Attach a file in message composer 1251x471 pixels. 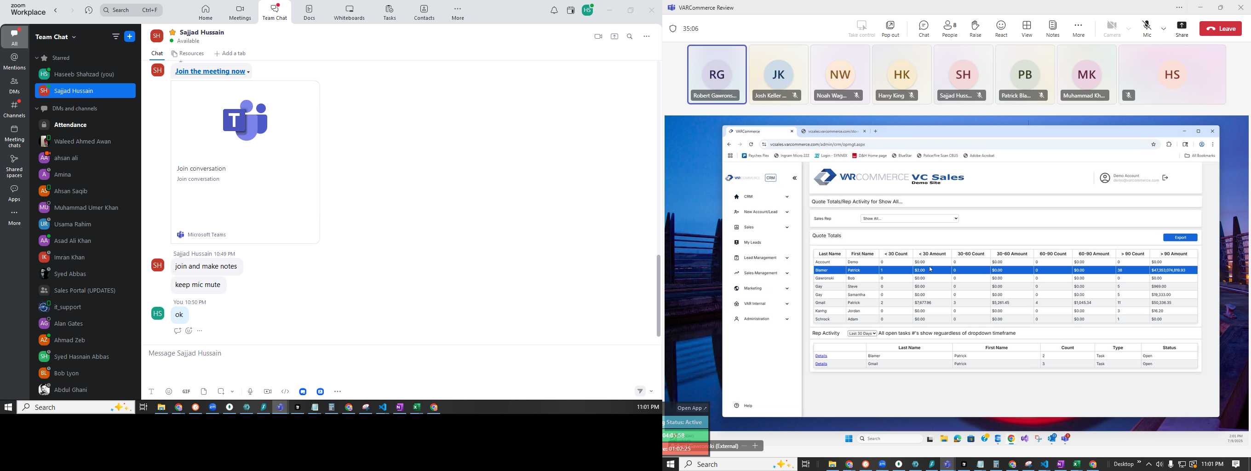[204, 391]
